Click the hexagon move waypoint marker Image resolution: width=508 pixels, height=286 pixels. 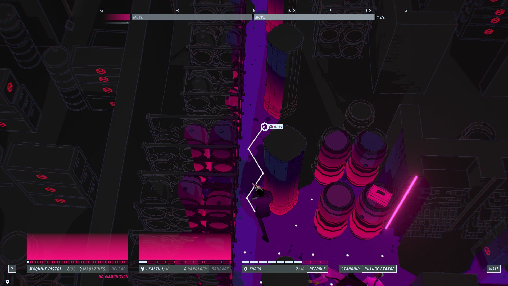[x=264, y=127]
